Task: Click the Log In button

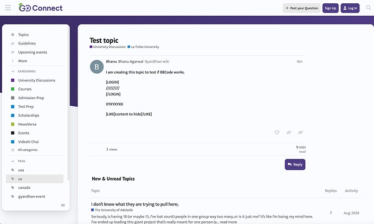Action: (x=350, y=8)
